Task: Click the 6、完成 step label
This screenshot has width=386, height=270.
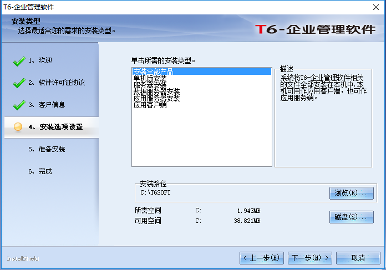Action: 40,171
